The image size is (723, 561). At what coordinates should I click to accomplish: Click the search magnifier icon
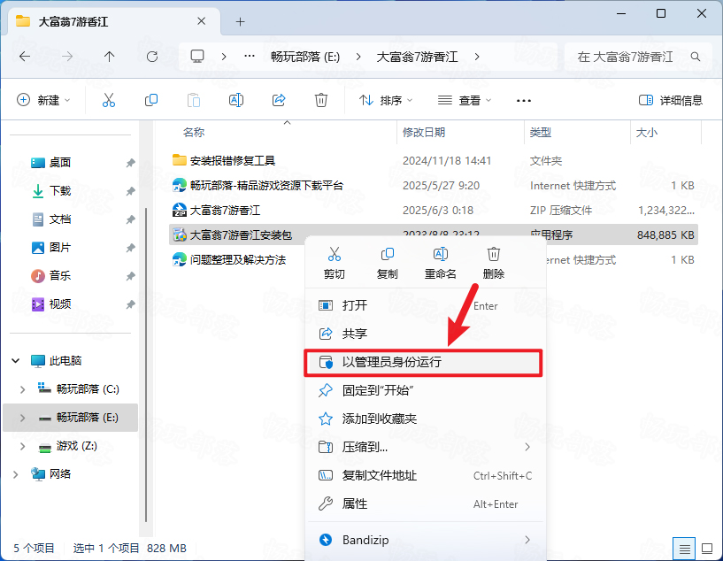coord(696,57)
